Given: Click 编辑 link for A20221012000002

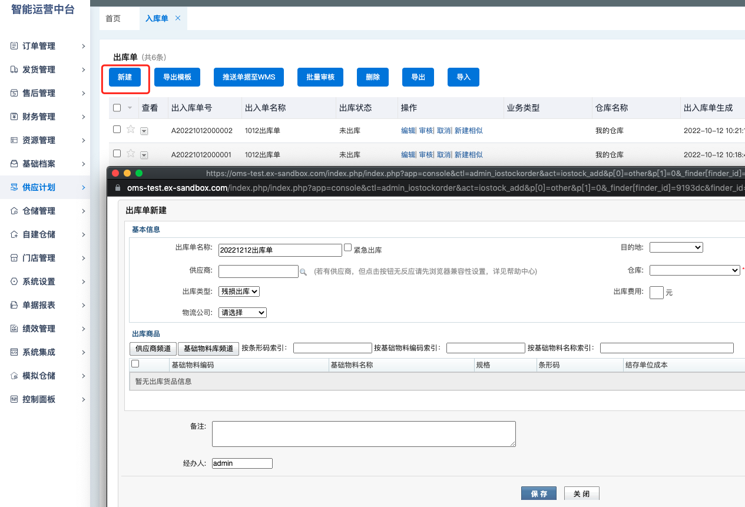Looking at the screenshot, I should click(408, 131).
